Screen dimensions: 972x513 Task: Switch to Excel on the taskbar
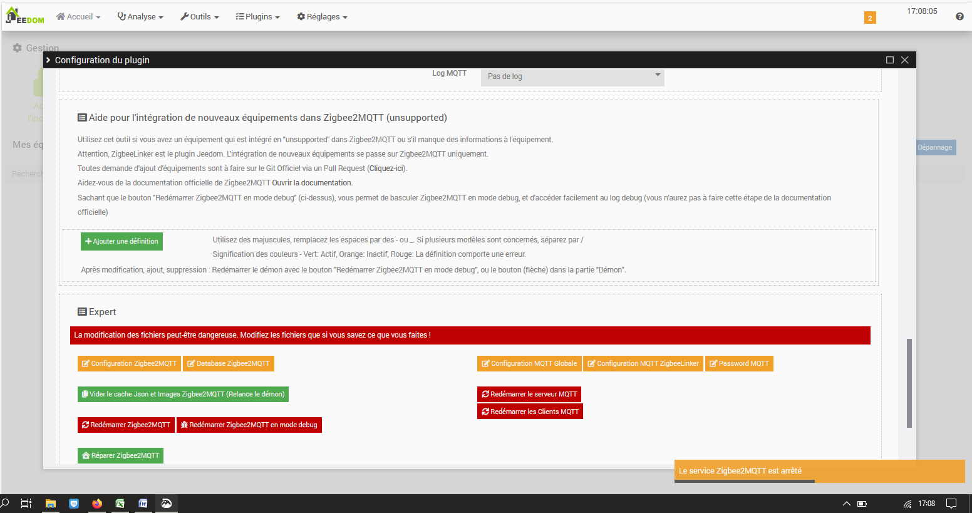[120, 504]
